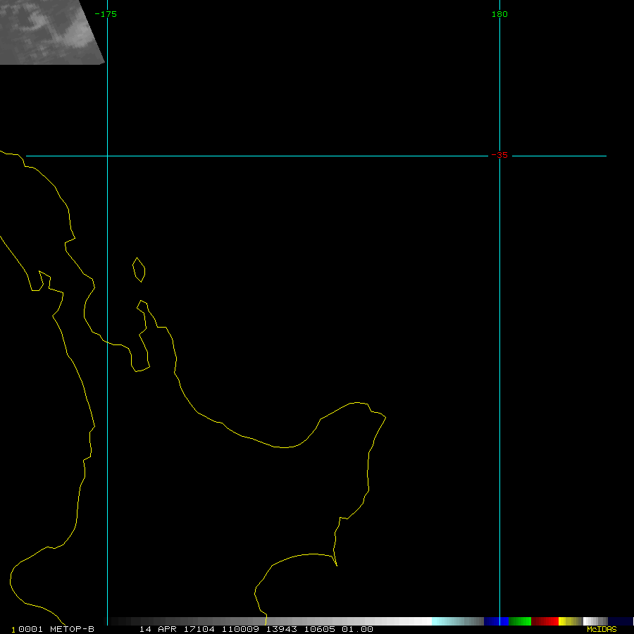Click the -175 longitude label
The width and height of the screenshot is (634, 634).
tap(106, 14)
